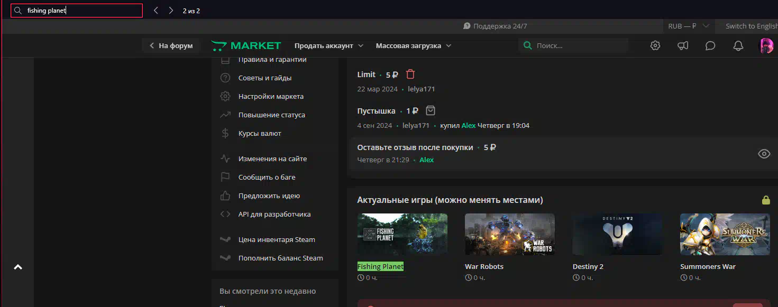Open user Alex under Оставьте отзыв listing

click(x=427, y=160)
